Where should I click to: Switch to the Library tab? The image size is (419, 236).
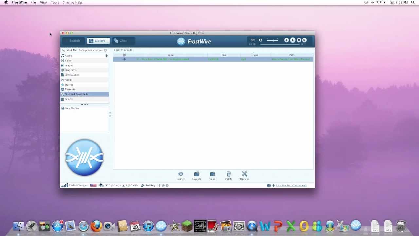(x=98, y=41)
